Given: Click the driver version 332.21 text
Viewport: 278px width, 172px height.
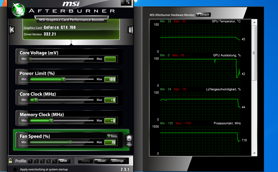Looking at the screenshot, I should pyautogui.click(x=50, y=34).
